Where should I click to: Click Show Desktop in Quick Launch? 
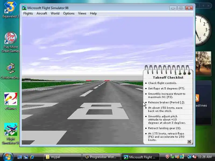point(19,157)
